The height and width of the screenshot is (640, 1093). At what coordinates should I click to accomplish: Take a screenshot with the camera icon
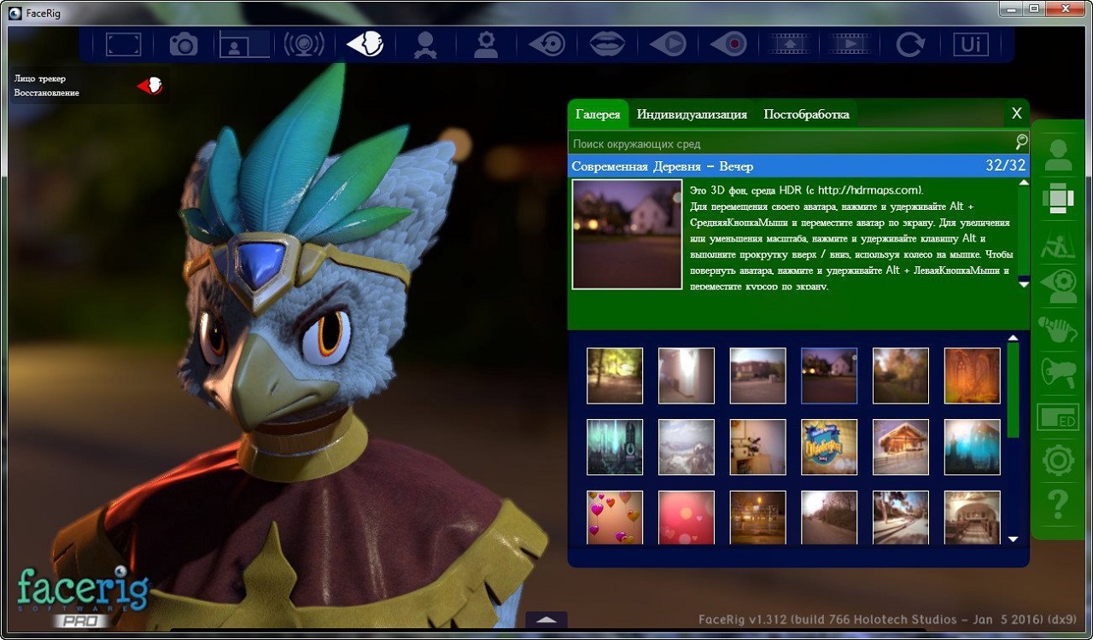(x=184, y=44)
